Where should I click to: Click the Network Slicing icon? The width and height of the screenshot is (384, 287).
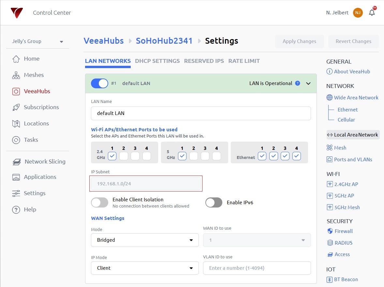pyautogui.click(x=17, y=162)
